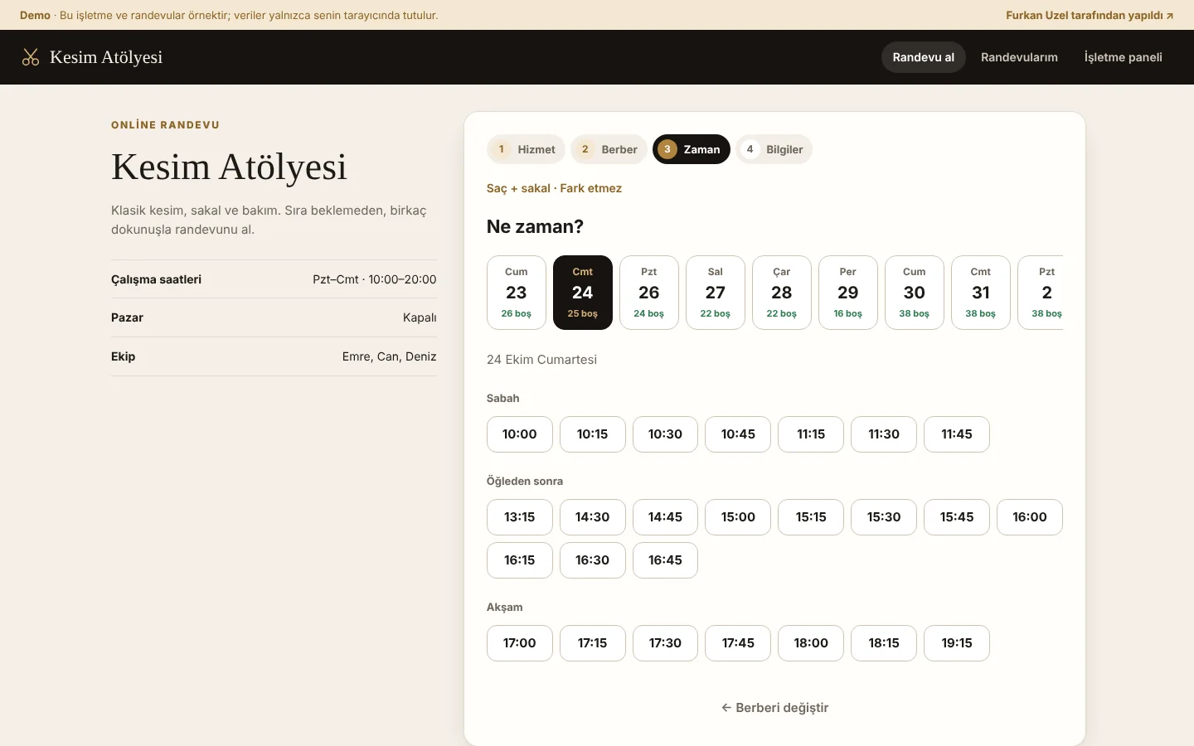The height and width of the screenshot is (746, 1194).
Task: Select the 18:15 time slot
Action: (x=884, y=643)
